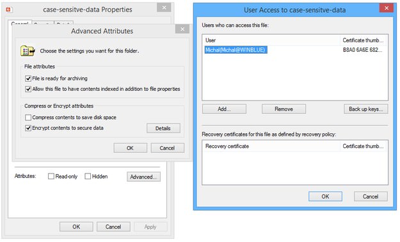
Task: Remove the selected user
Action: pyautogui.click(x=284, y=109)
